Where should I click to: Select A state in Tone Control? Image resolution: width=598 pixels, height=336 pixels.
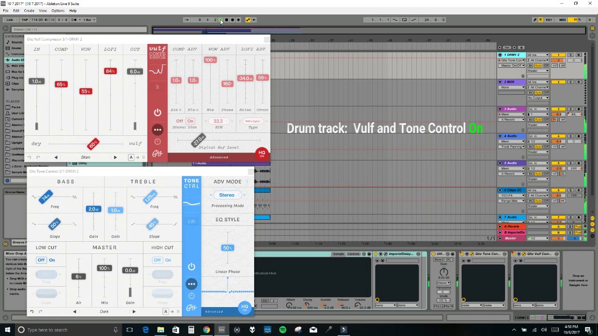tap(165, 312)
